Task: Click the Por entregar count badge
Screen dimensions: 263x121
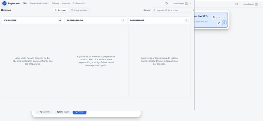Action: 187,21
